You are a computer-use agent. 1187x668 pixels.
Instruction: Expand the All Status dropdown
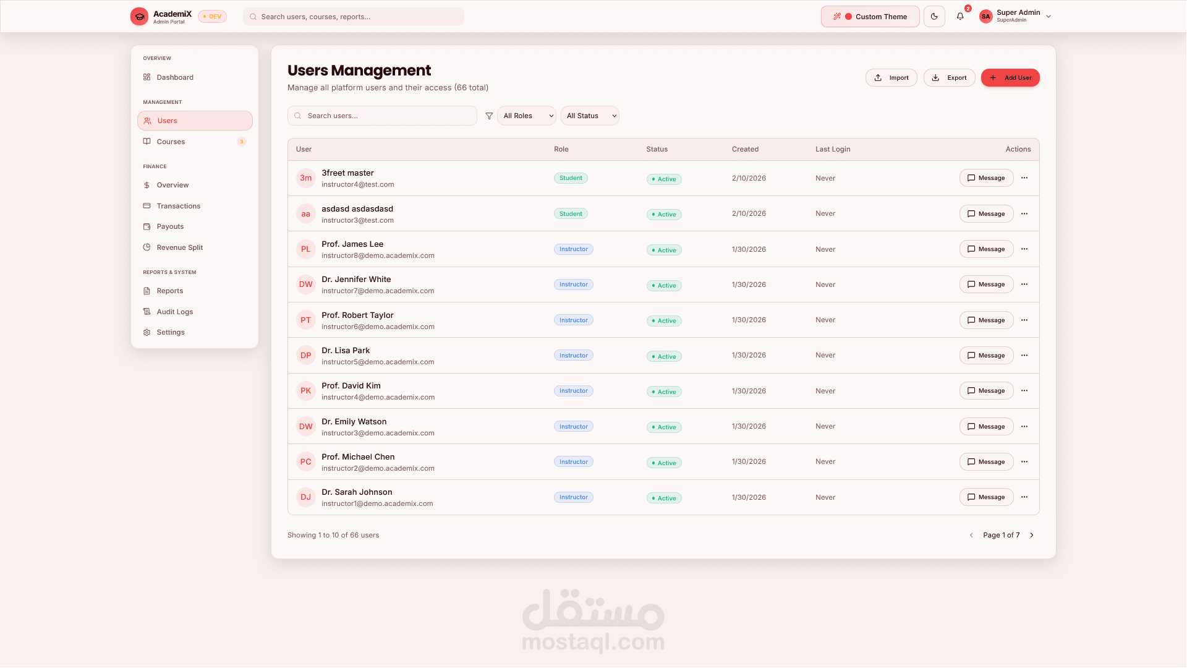pos(590,116)
